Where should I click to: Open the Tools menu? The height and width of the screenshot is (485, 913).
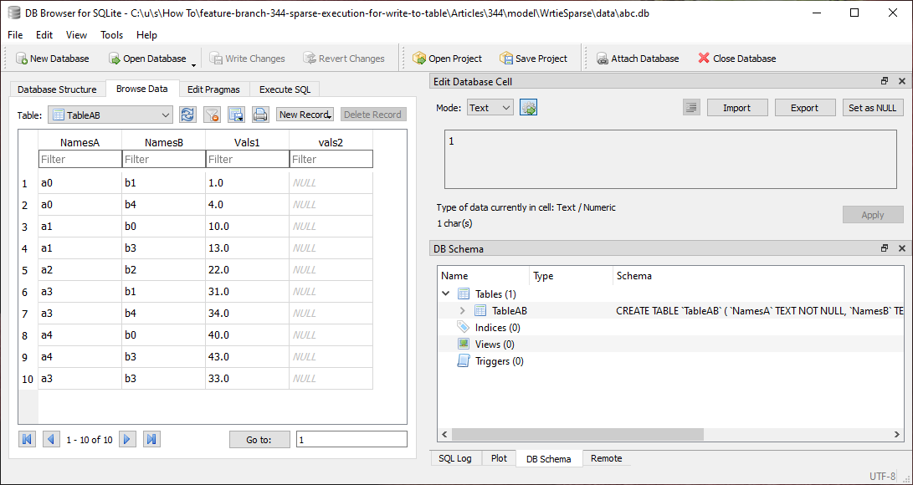111,35
